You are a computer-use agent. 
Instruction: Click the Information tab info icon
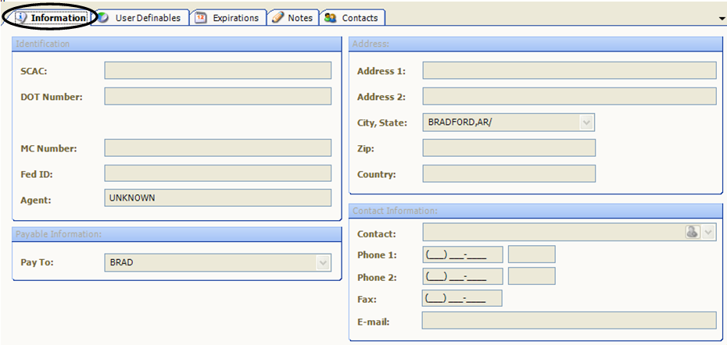[x=22, y=18]
